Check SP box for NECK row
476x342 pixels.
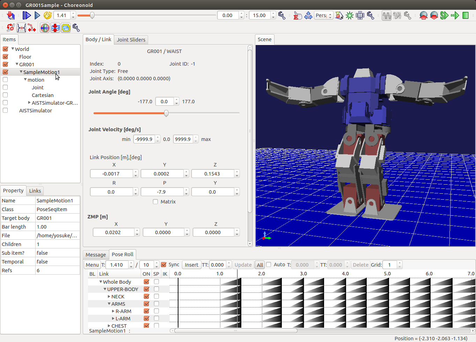point(156,296)
